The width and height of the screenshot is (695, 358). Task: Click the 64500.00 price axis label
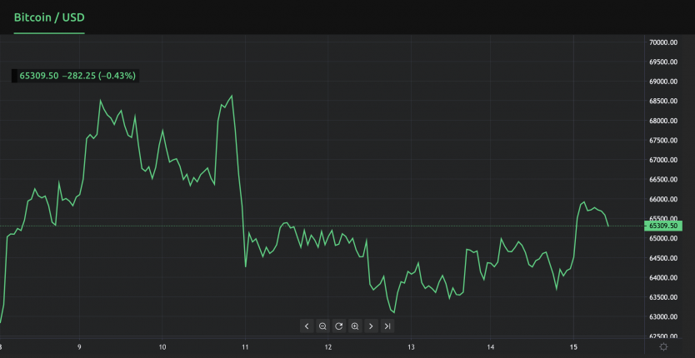(663, 258)
